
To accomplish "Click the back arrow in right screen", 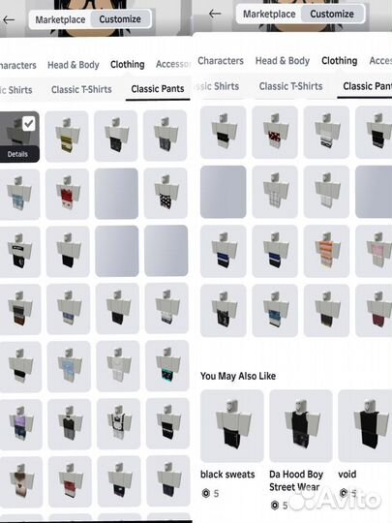I will coord(215,14).
